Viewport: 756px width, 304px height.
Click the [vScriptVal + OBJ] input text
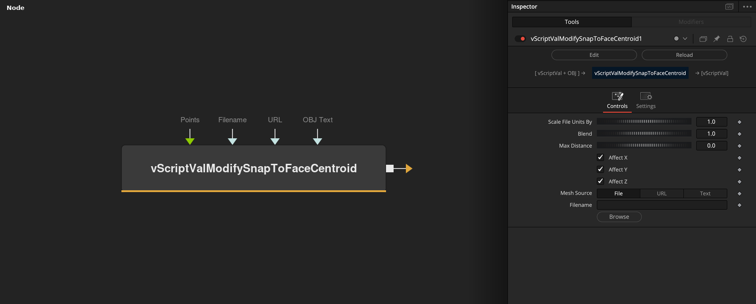coord(560,73)
